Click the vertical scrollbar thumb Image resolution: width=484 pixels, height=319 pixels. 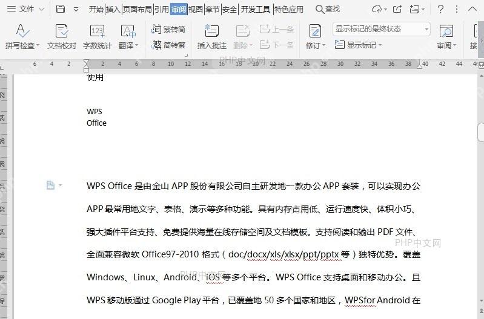point(480,132)
